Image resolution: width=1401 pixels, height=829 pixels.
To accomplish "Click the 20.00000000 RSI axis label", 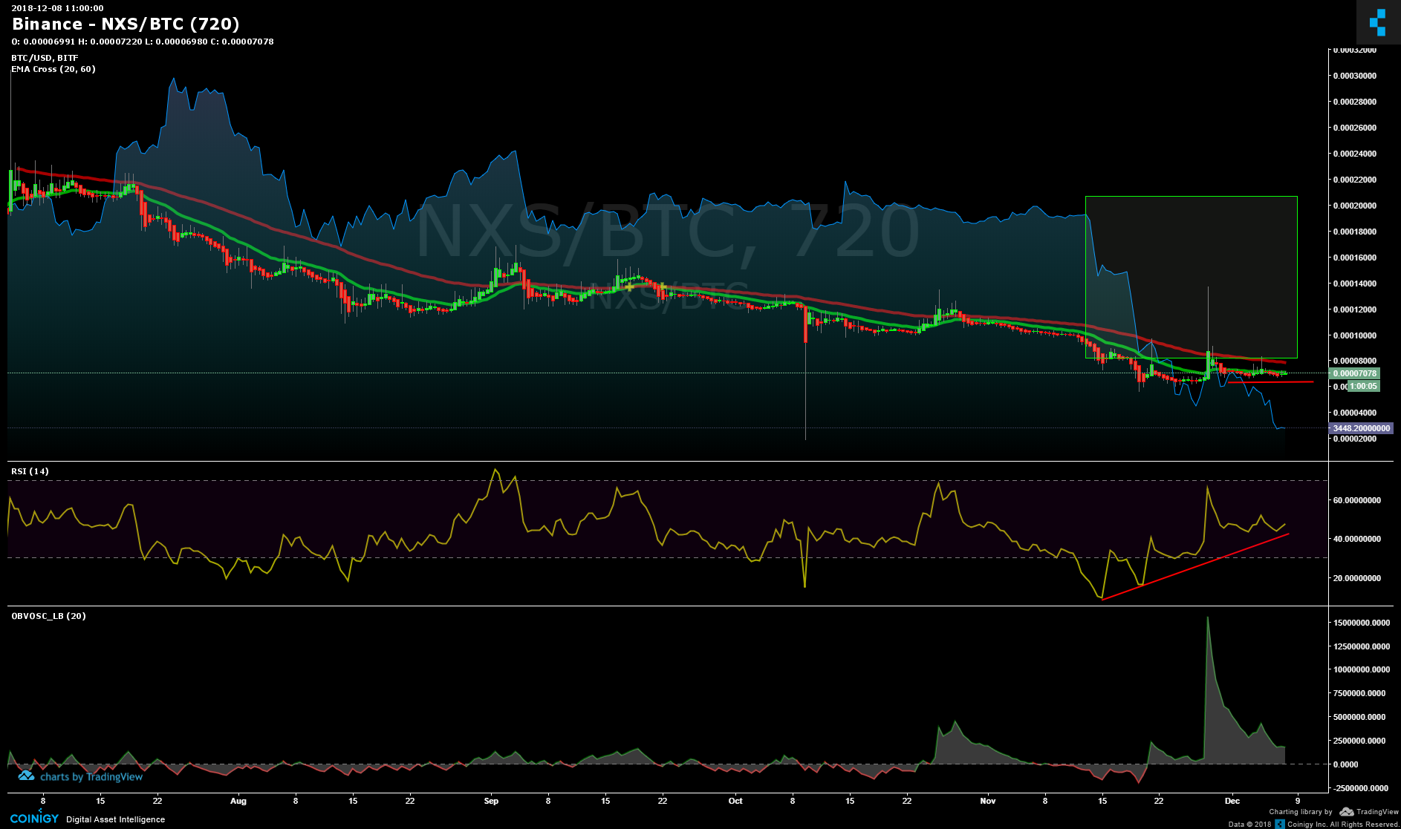I will (1356, 578).
